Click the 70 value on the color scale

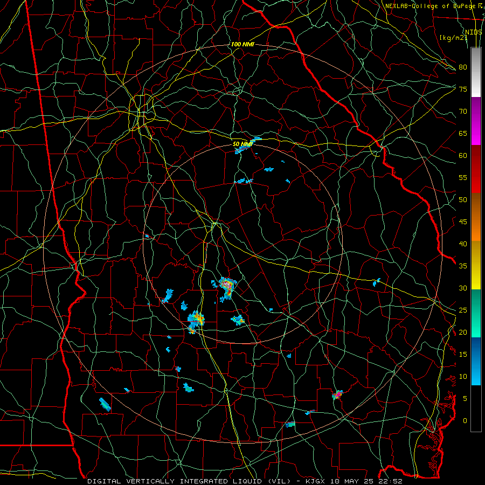[x=463, y=112]
